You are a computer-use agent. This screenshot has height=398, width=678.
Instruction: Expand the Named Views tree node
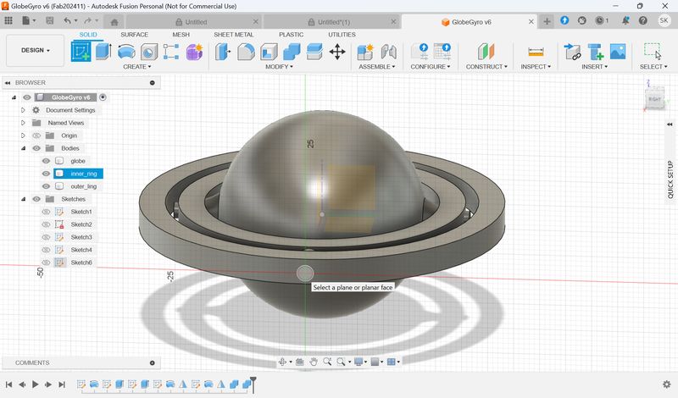click(x=23, y=123)
